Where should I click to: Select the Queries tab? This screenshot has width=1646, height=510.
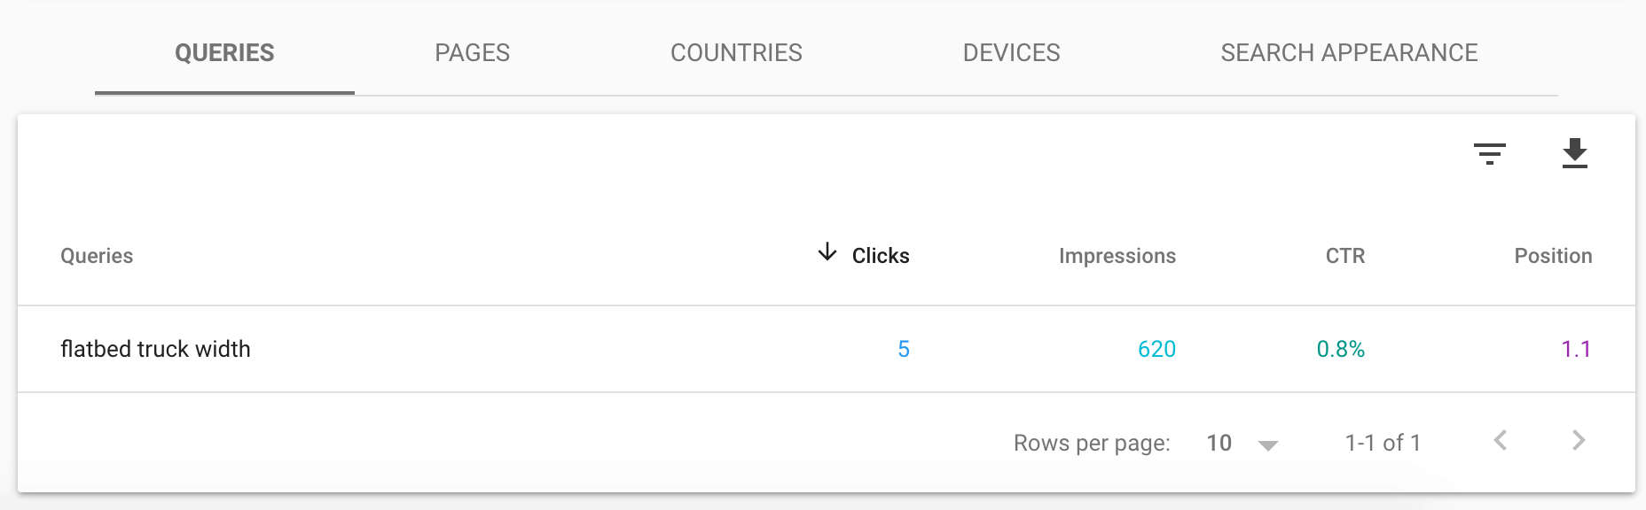(224, 53)
